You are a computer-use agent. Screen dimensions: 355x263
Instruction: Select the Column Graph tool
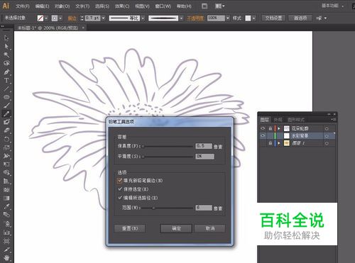click(x=6, y=233)
